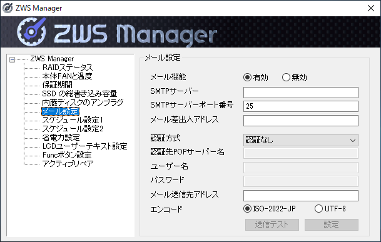Select 省電力設定 tree item

61,138
